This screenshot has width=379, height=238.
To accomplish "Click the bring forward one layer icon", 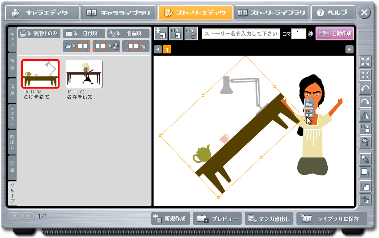I will point(365,172).
